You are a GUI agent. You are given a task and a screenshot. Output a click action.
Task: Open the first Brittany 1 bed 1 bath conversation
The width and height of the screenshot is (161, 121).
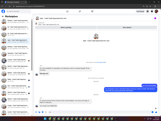click(15, 21)
